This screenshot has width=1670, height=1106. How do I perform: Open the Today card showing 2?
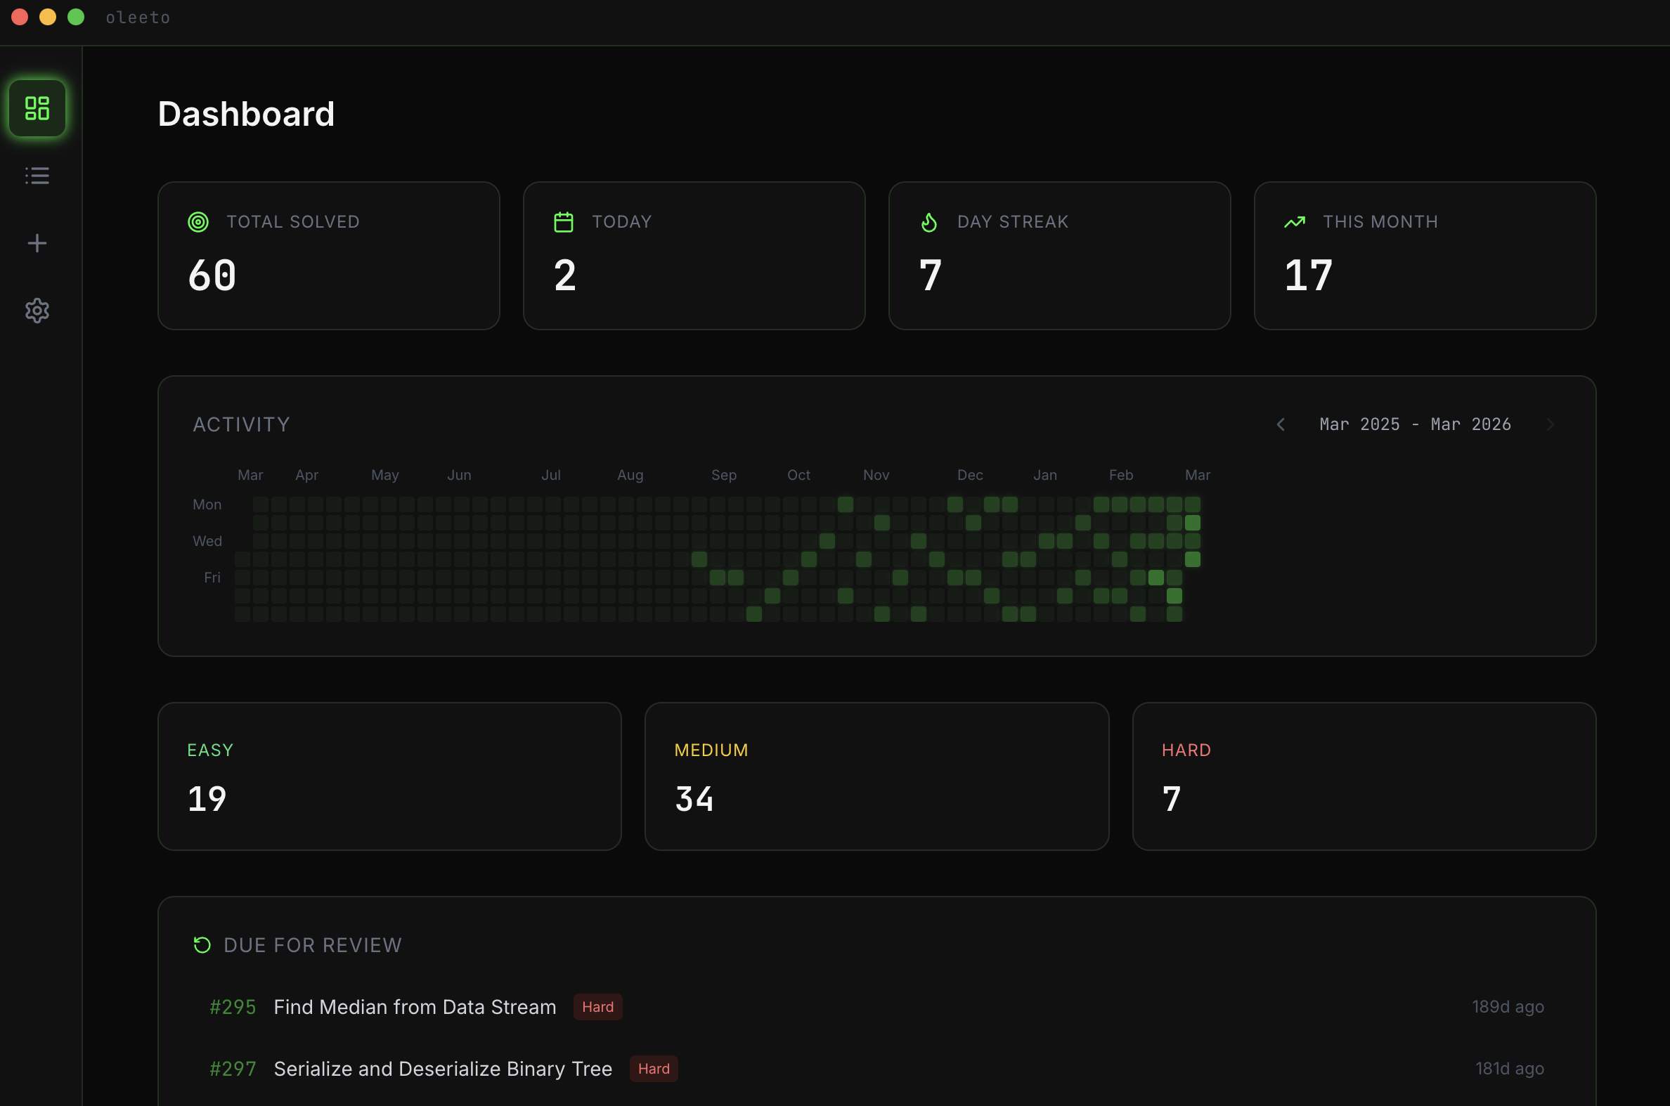tap(694, 255)
